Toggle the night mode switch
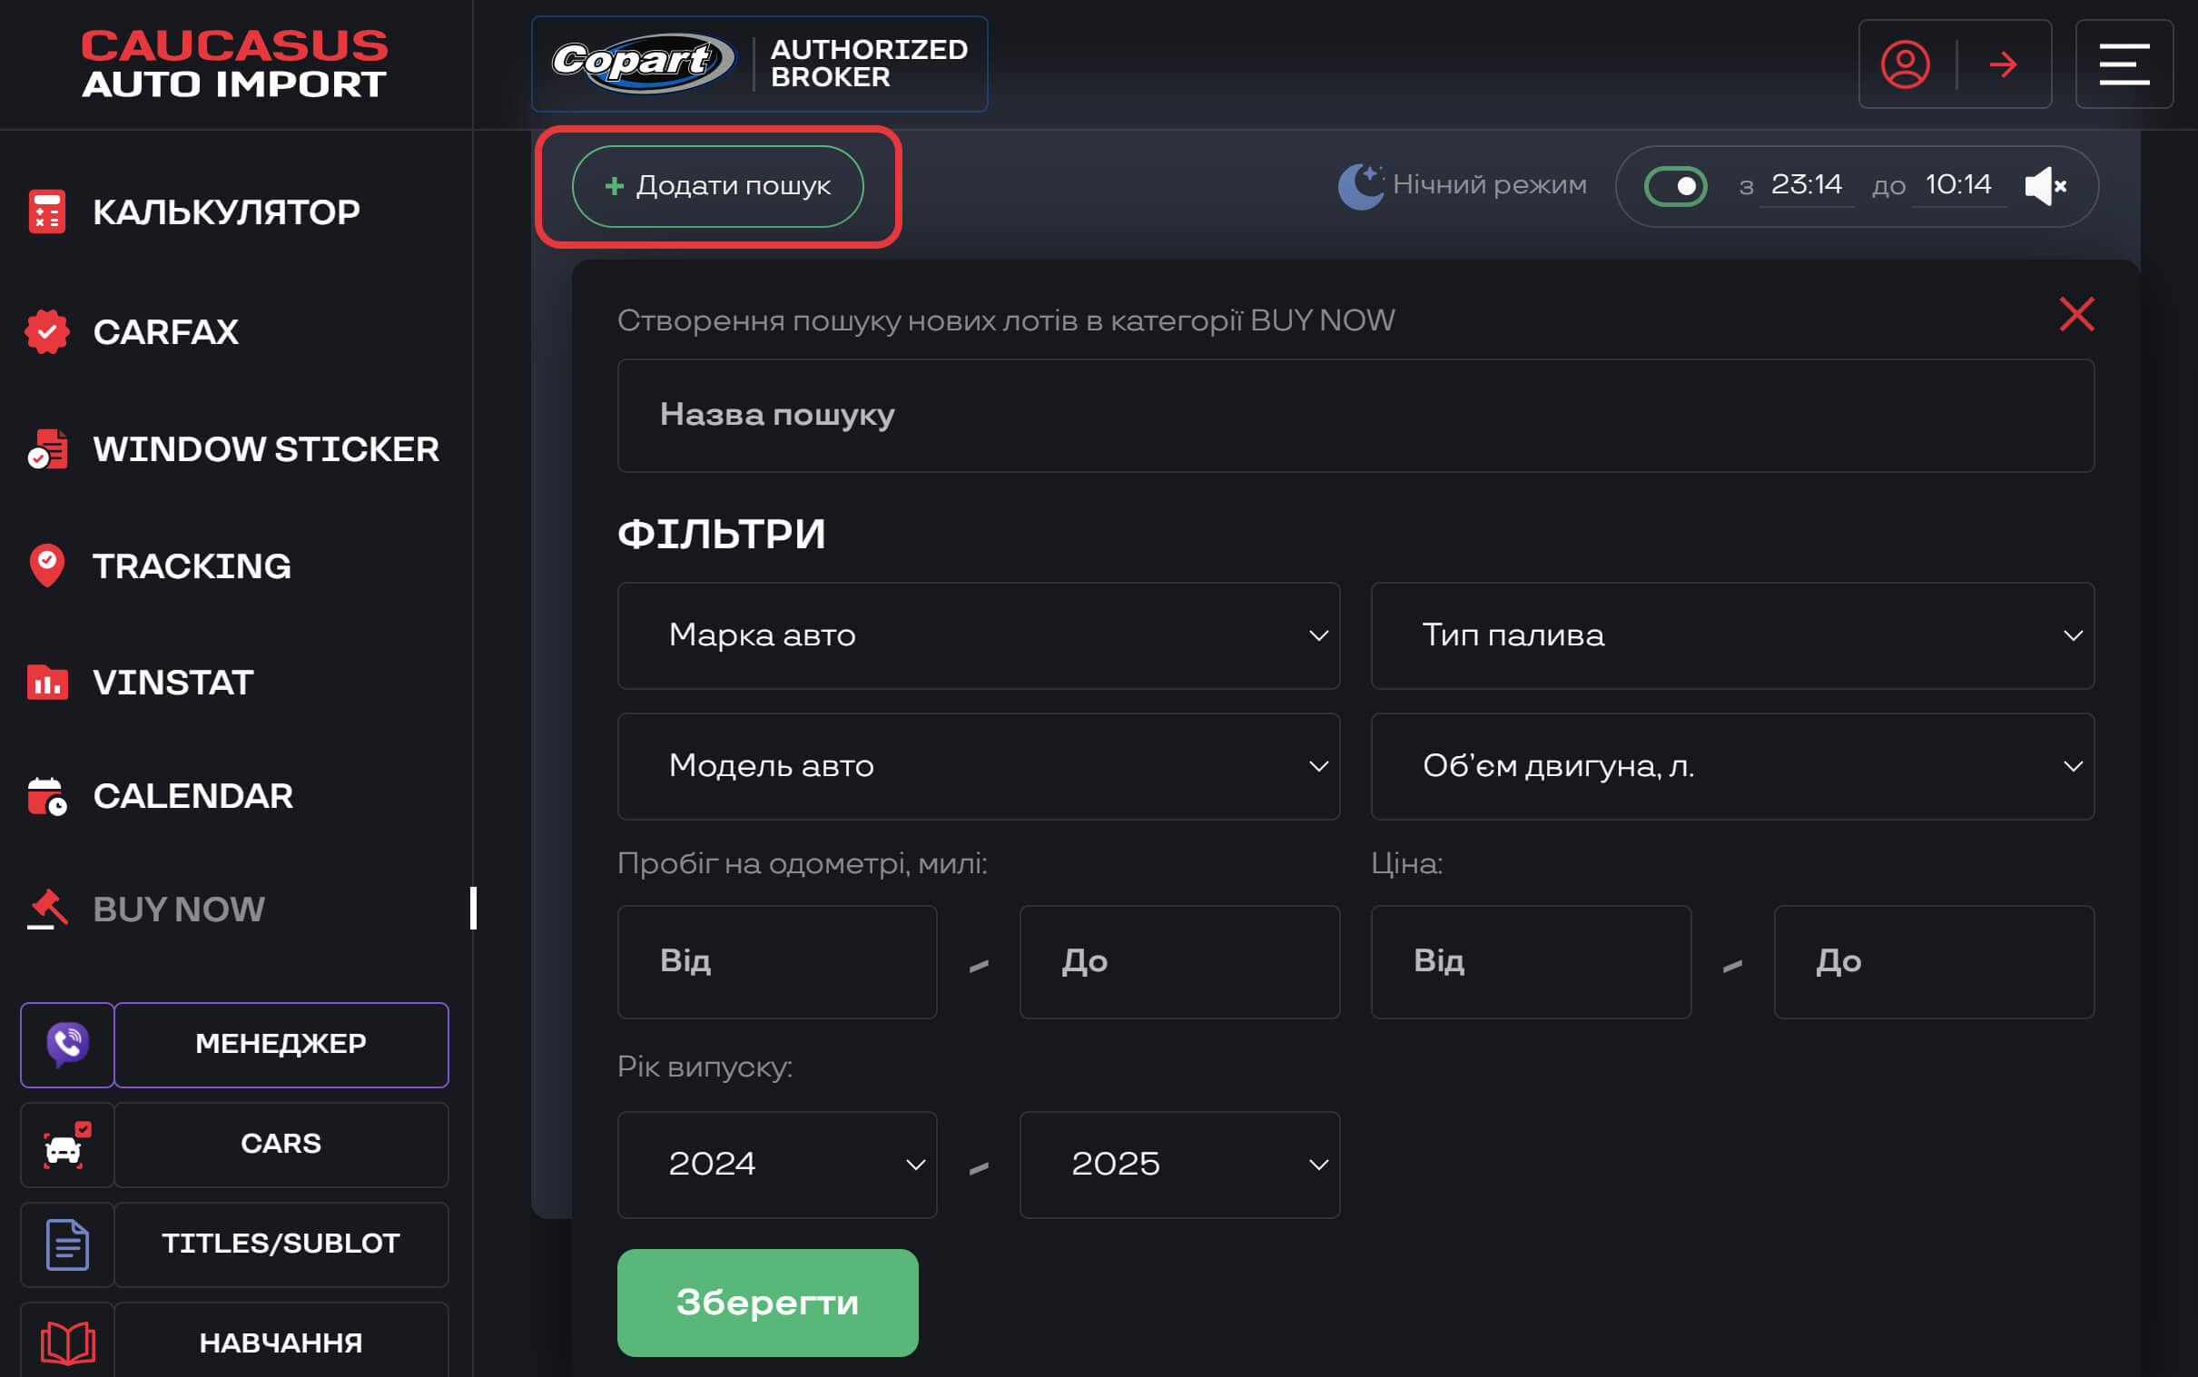Image resolution: width=2198 pixels, height=1377 pixels. (1675, 187)
